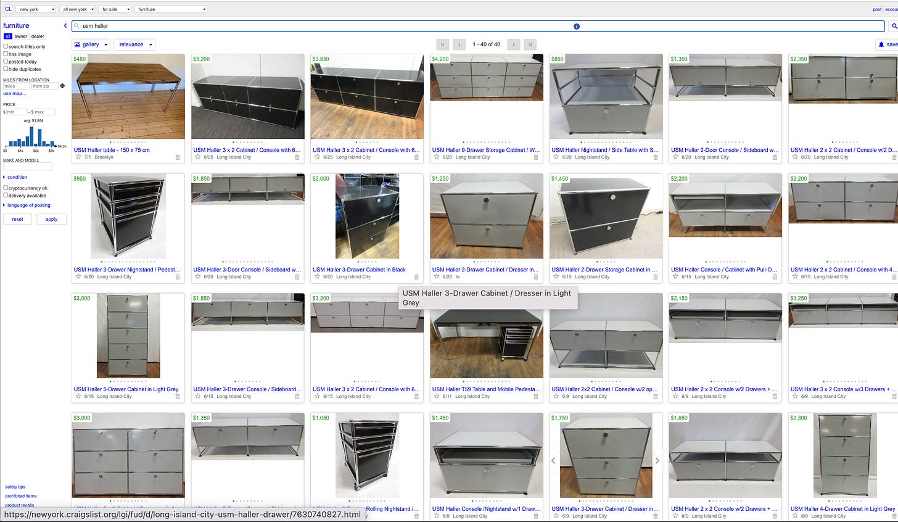The height and width of the screenshot is (522, 898).
Task: Open the $1,050 rolling nightstand thumbnail
Action: pos(367,455)
